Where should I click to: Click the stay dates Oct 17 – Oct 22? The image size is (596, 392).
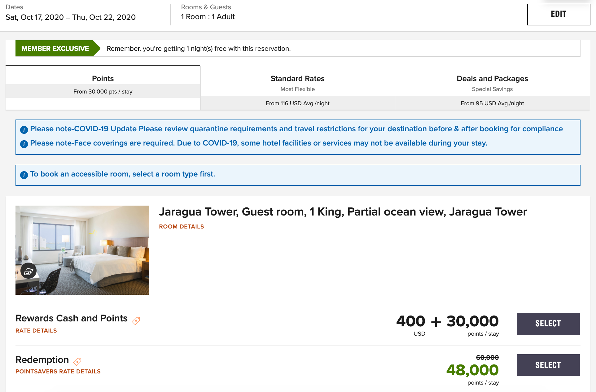tap(71, 17)
